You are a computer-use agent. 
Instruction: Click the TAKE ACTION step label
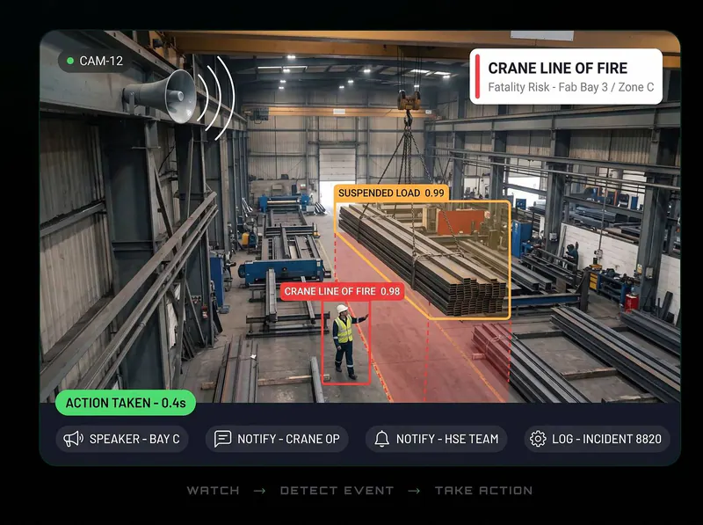coord(483,491)
